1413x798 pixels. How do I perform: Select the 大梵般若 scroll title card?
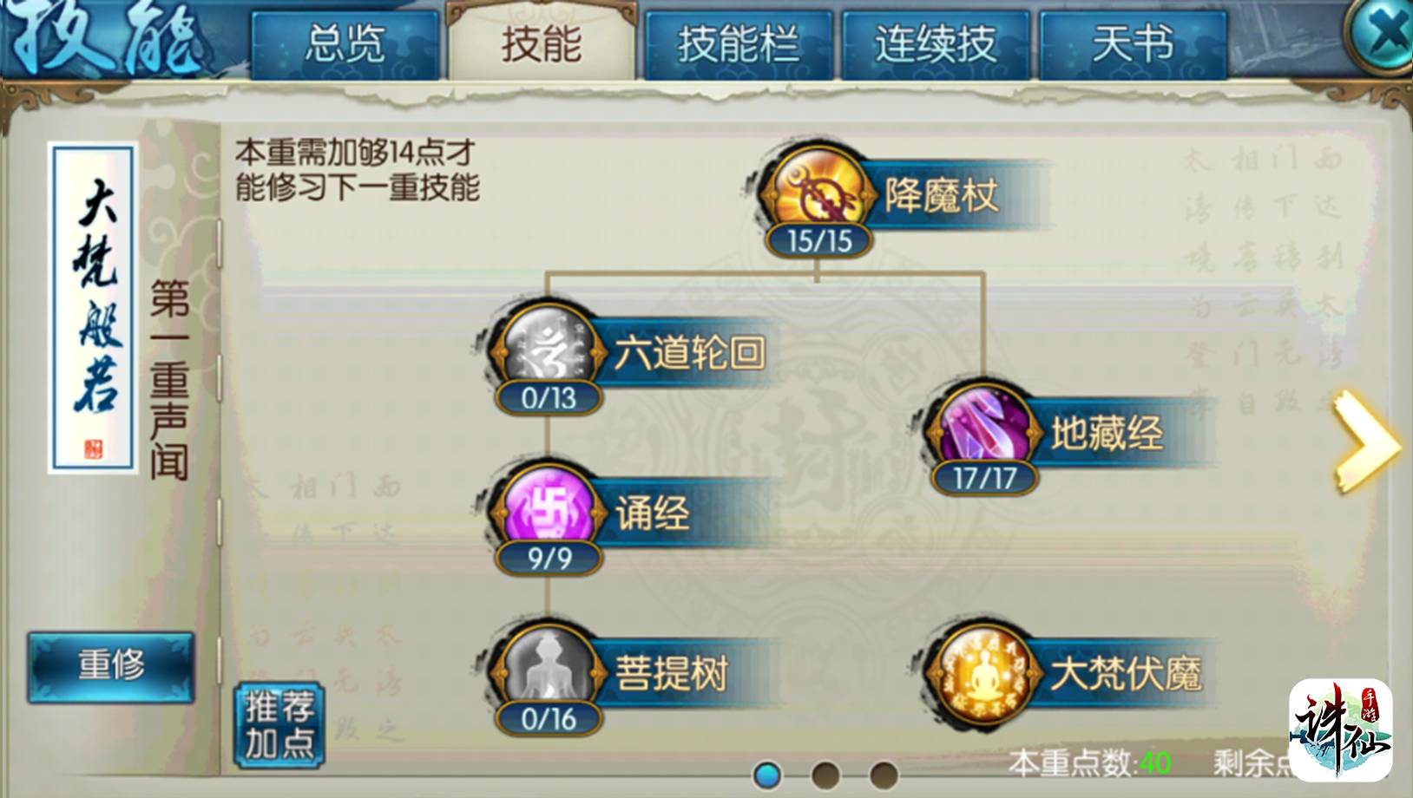pyautogui.click(x=93, y=308)
